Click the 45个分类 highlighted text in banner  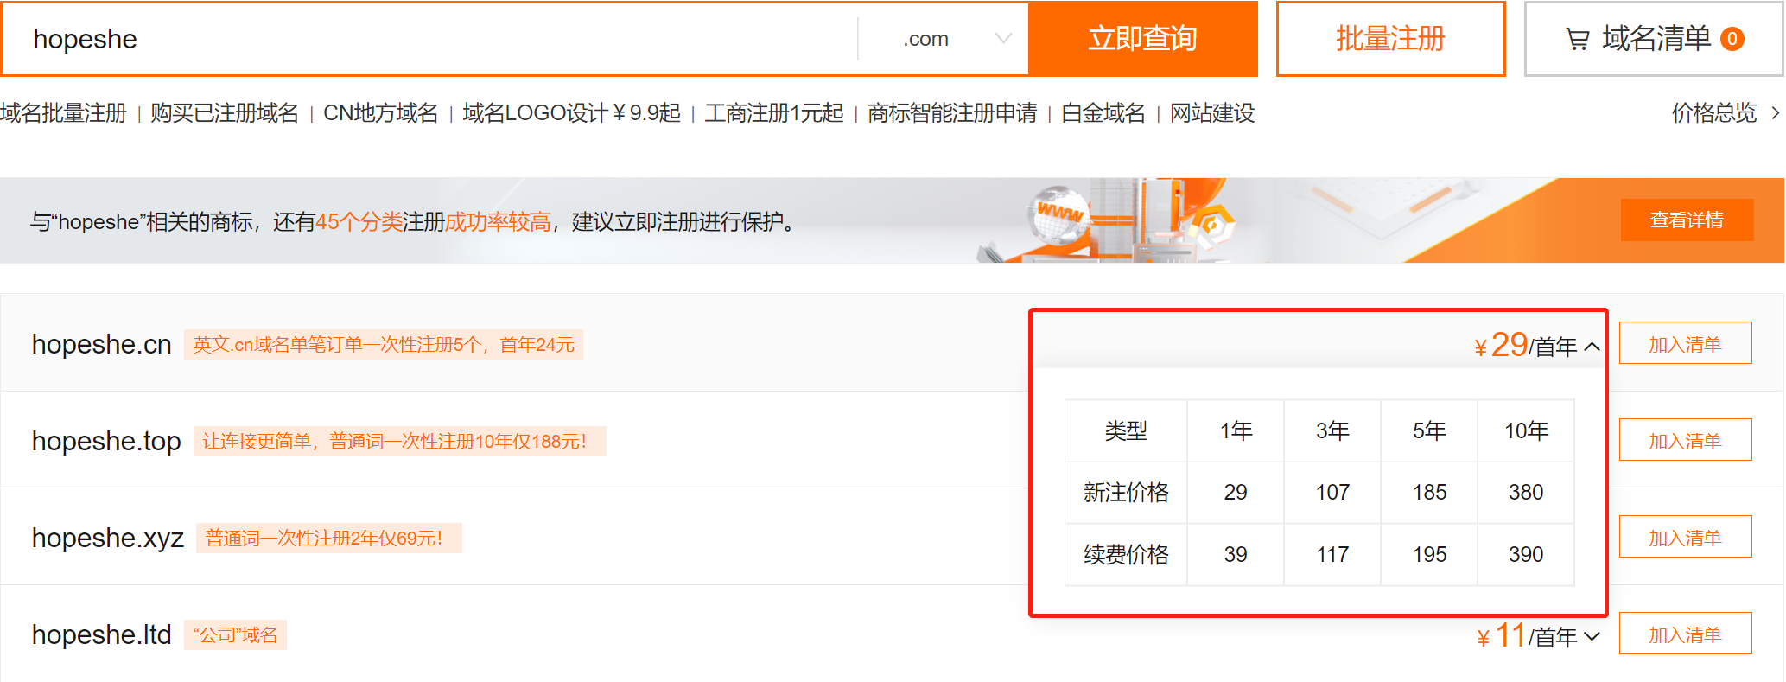(x=359, y=222)
